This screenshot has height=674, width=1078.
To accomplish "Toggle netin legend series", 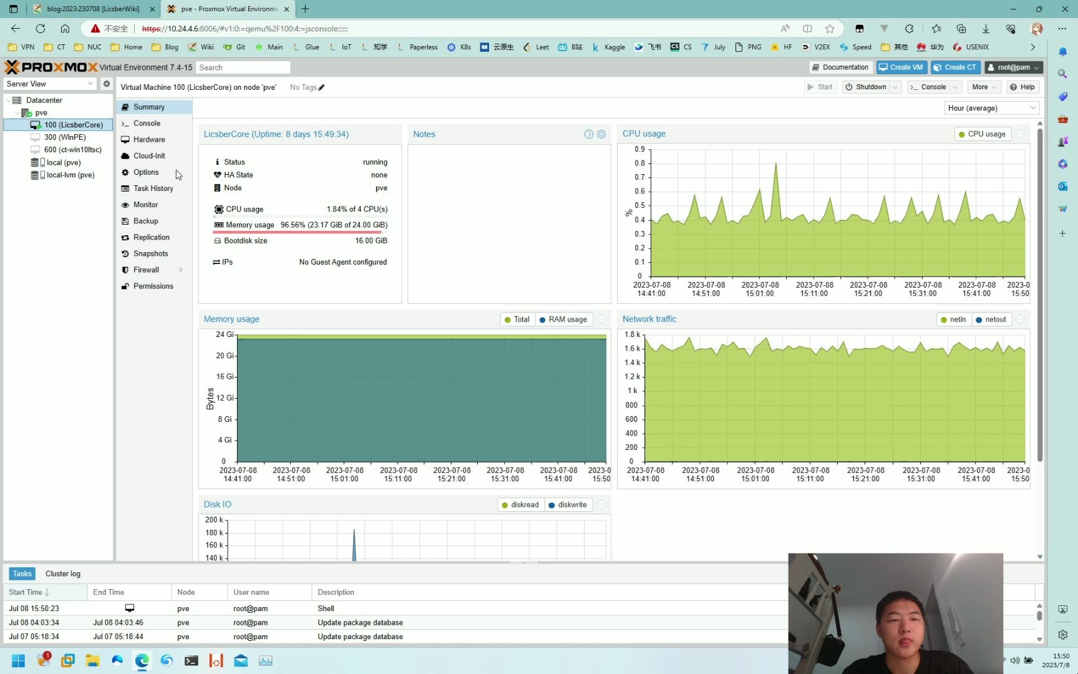I will 953,320.
